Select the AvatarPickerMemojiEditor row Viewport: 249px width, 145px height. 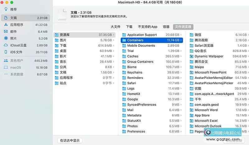(x=219, y=78)
